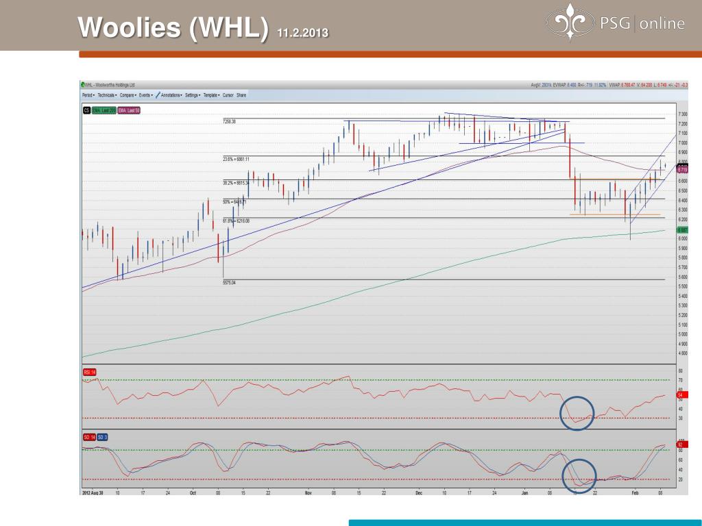The height and width of the screenshot is (526, 702).
Task: Click the green WHL status icon
Action: 82,84
